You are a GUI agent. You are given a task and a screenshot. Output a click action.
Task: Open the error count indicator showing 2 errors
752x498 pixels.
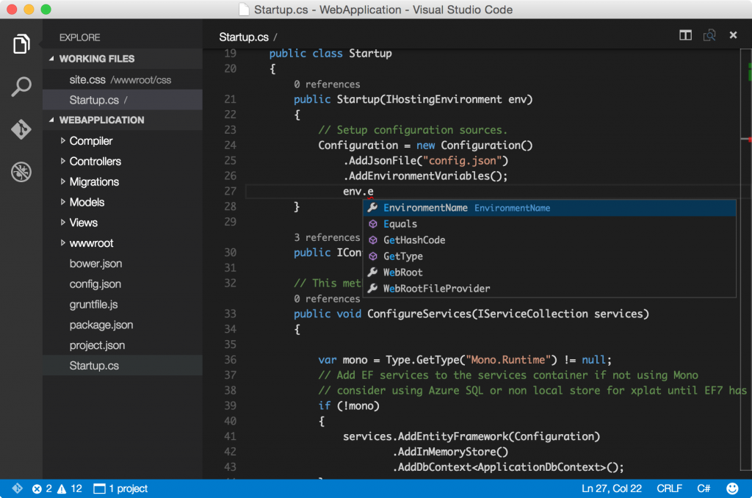[42, 488]
